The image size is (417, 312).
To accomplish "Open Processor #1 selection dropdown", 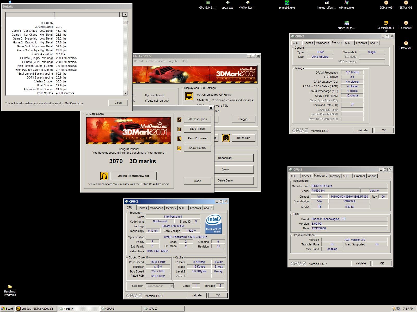I will click(x=171, y=286).
